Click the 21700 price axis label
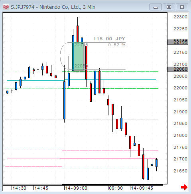This screenshot has width=191, height=194. [x=180, y=159]
